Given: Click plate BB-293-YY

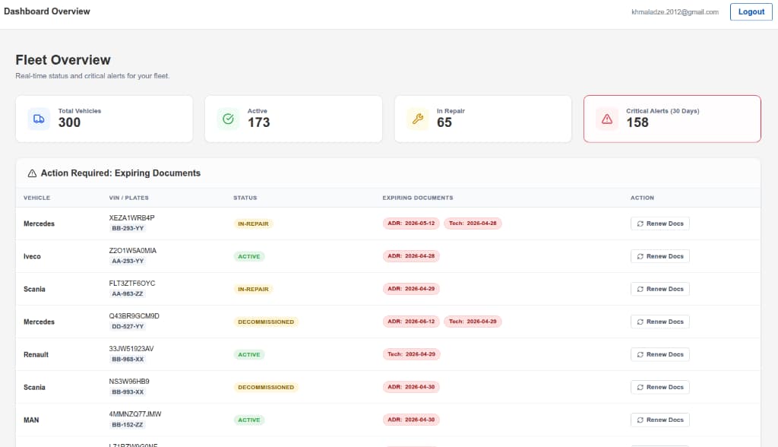Looking at the screenshot, I should pyautogui.click(x=128, y=229).
